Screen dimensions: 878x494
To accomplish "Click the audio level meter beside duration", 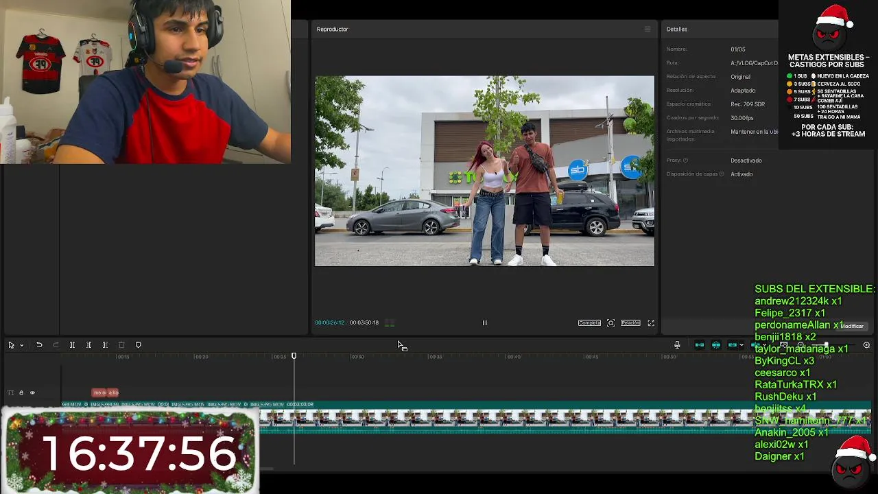I will click(390, 322).
